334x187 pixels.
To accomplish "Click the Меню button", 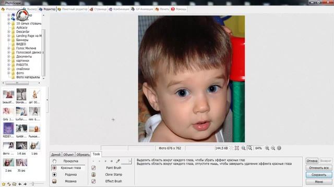I will point(319,182).
